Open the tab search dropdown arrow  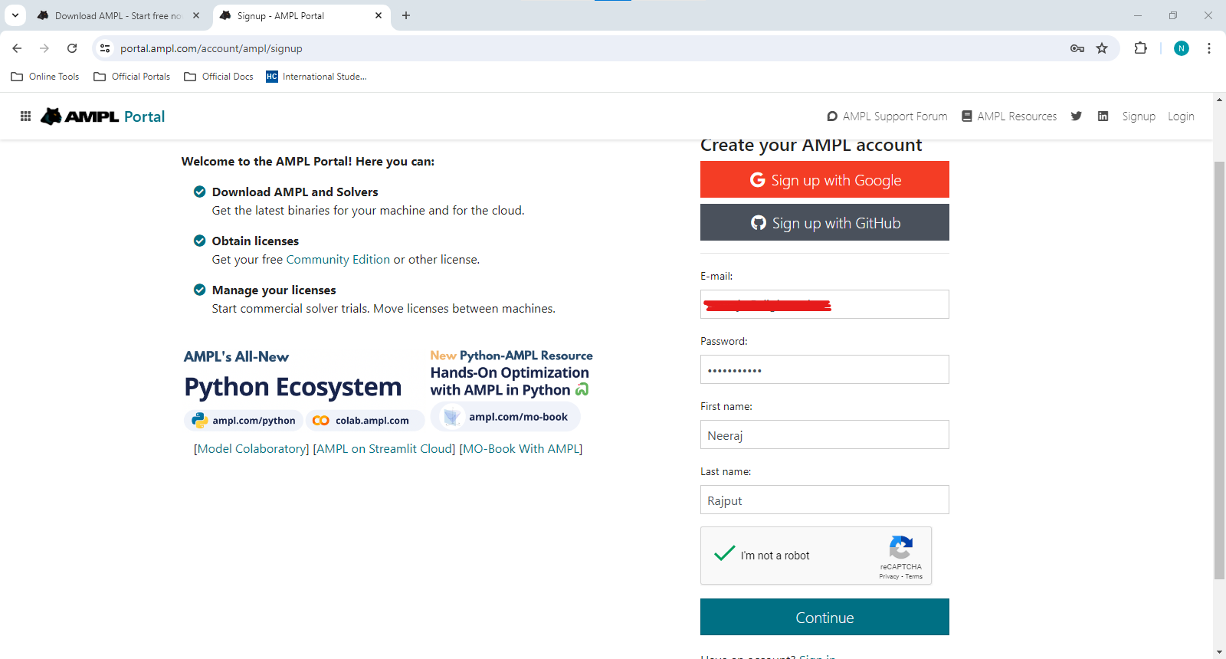tap(15, 15)
